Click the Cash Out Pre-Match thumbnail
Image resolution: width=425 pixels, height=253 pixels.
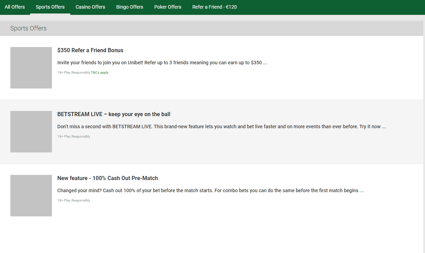coord(31,196)
